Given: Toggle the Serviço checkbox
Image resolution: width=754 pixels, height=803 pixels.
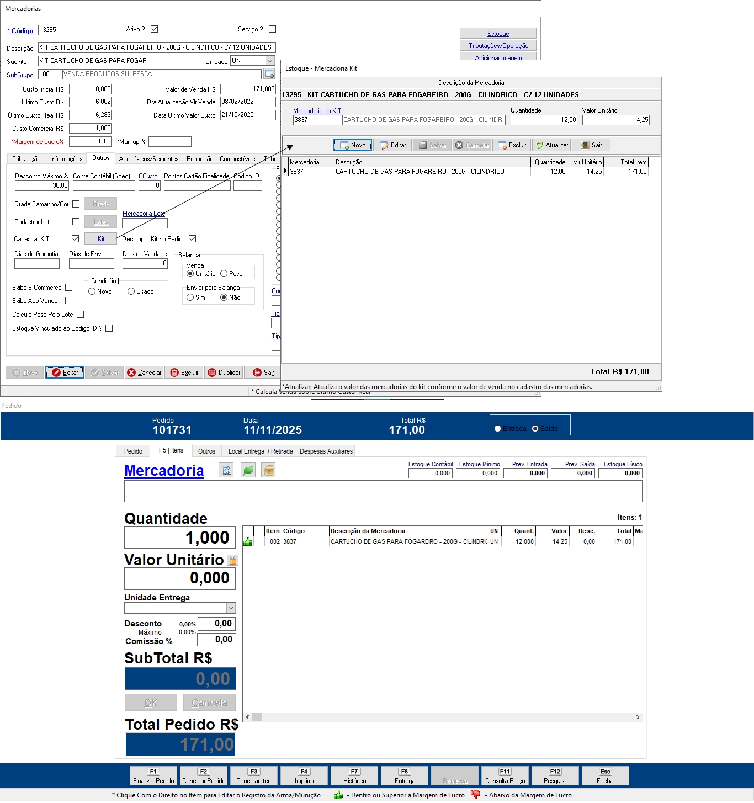Looking at the screenshot, I should pos(272,29).
